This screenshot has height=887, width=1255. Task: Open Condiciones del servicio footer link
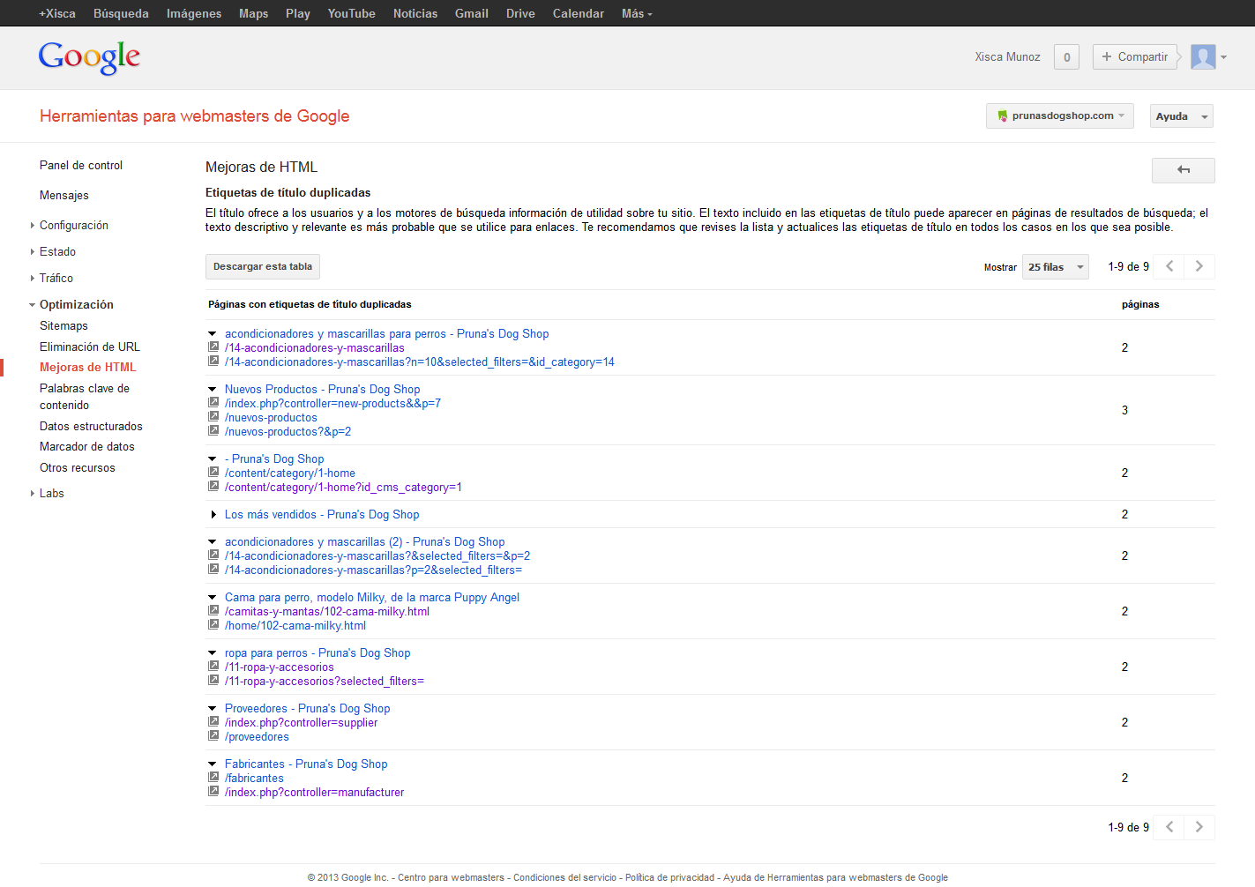tap(564, 877)
